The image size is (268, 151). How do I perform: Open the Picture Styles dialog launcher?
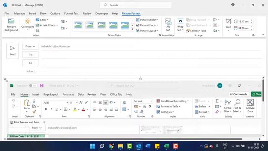click(160, 35)
